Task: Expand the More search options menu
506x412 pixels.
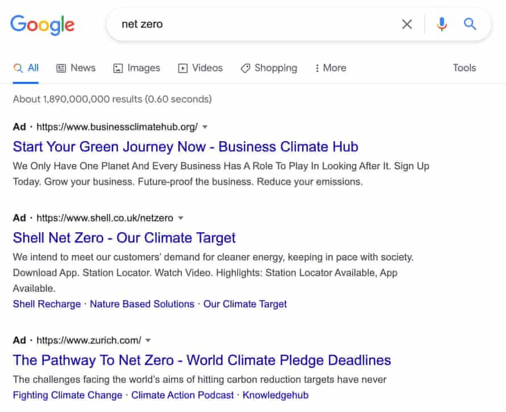Action: pos(330,68)
